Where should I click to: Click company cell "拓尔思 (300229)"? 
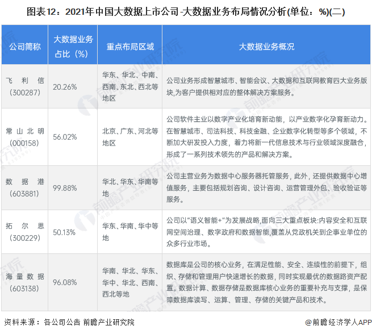25,232
